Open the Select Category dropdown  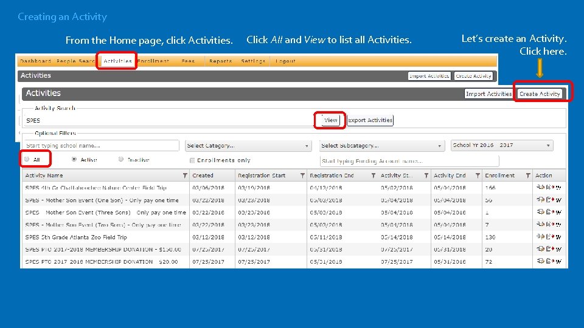[x=248, y=146]
